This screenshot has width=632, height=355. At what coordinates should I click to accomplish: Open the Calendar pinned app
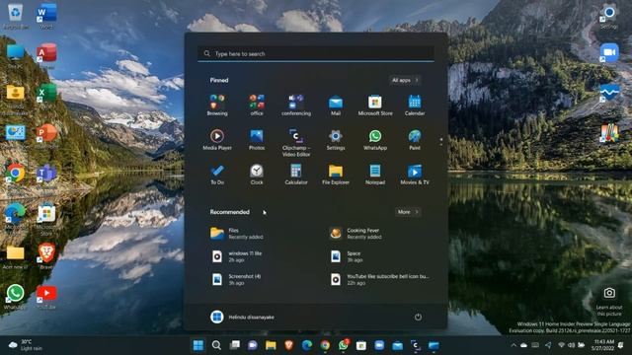click(x=415, y=106)
